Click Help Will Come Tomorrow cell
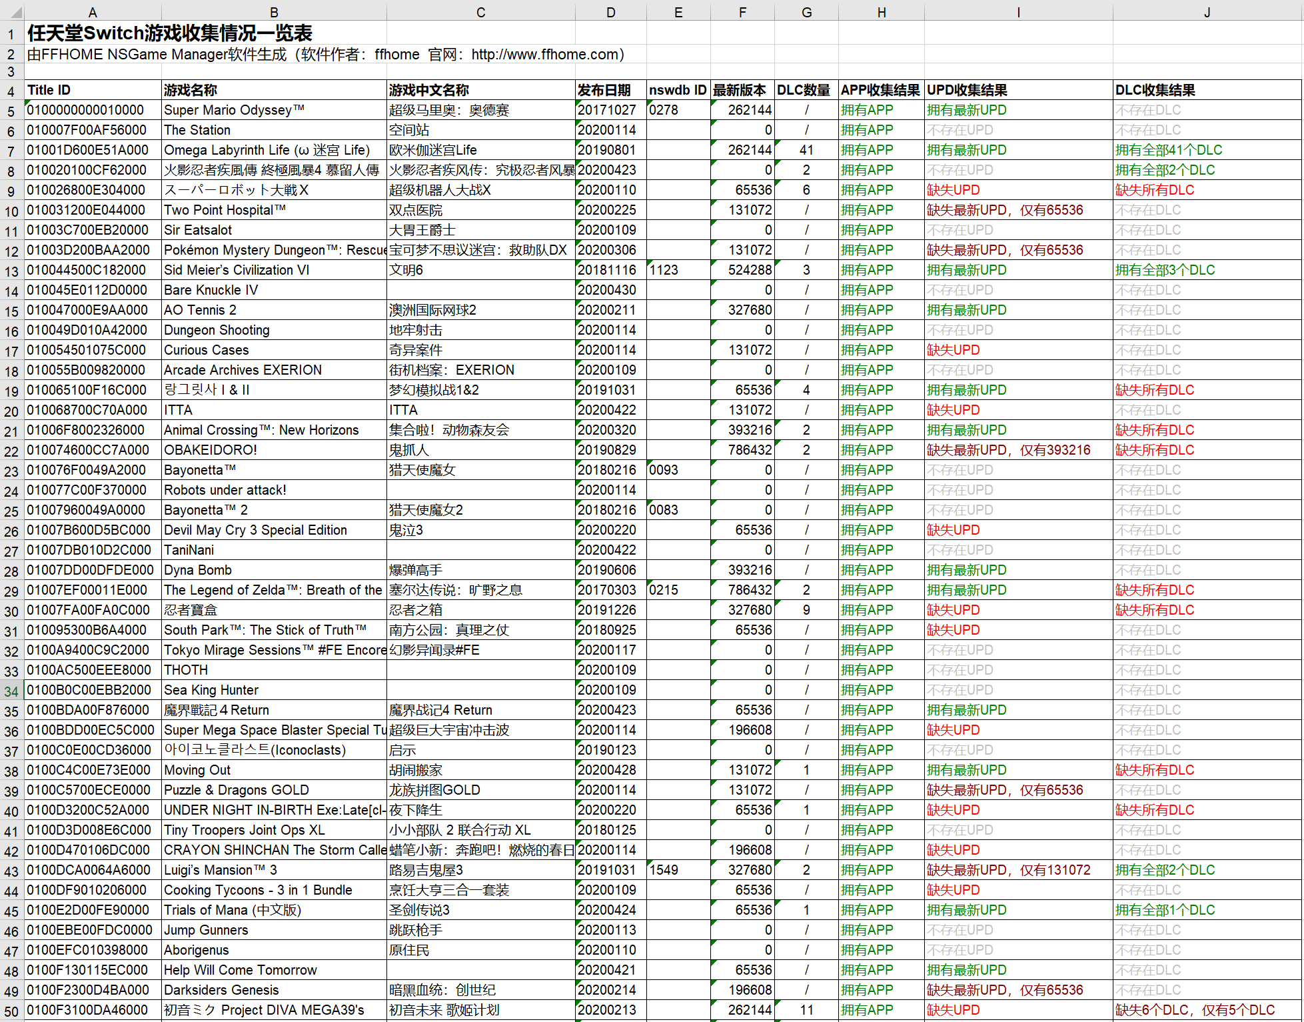The width and height of the screenshot is (1304, 1022). pyautogui.click(x=275, y=970)
